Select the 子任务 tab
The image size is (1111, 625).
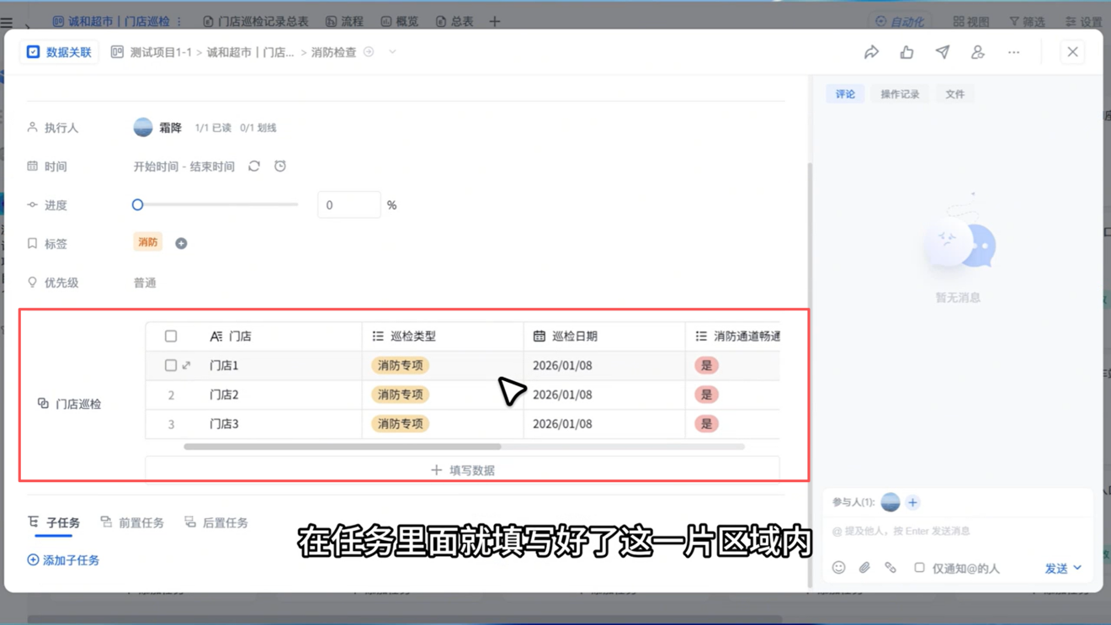[54, 522]
